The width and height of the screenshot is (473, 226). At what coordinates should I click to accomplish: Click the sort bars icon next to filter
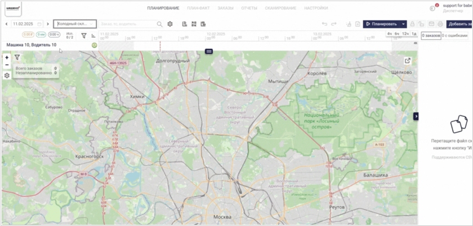pyautogui.click(x=93, y=36)
